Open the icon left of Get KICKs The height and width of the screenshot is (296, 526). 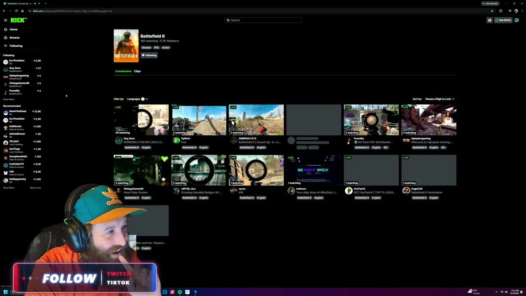tap(489, 20)
